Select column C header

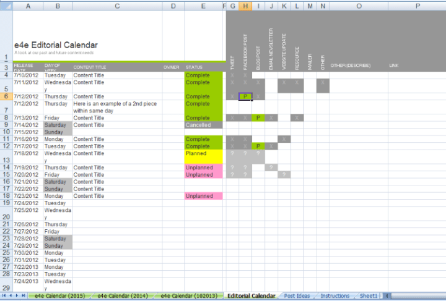coord(117,6)
